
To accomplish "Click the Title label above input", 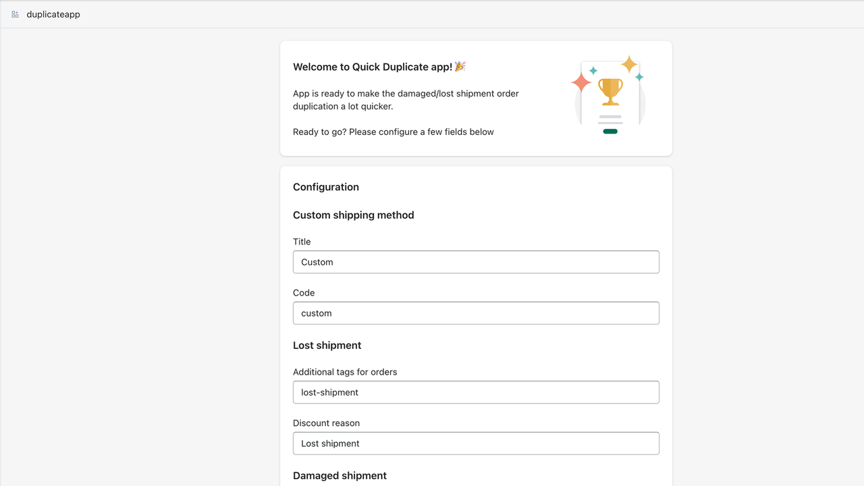I will pyautogui.click(x=301, y=242).
